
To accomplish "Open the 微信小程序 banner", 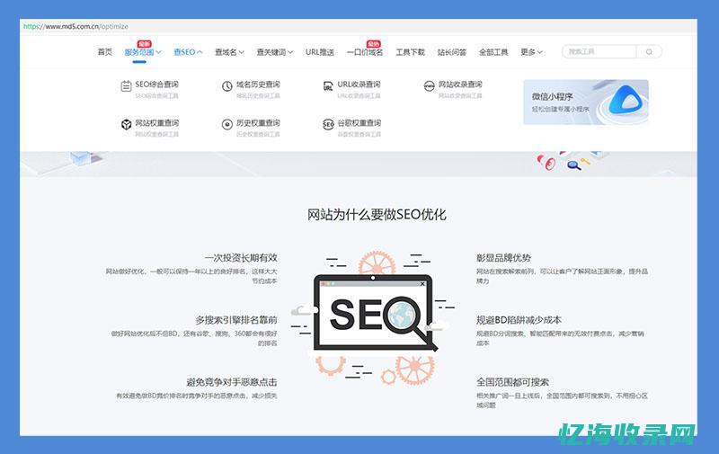I will tap(585, 102).
